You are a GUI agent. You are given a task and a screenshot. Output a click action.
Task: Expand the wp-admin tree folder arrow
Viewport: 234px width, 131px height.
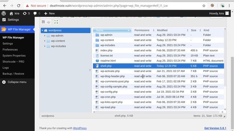45,36
